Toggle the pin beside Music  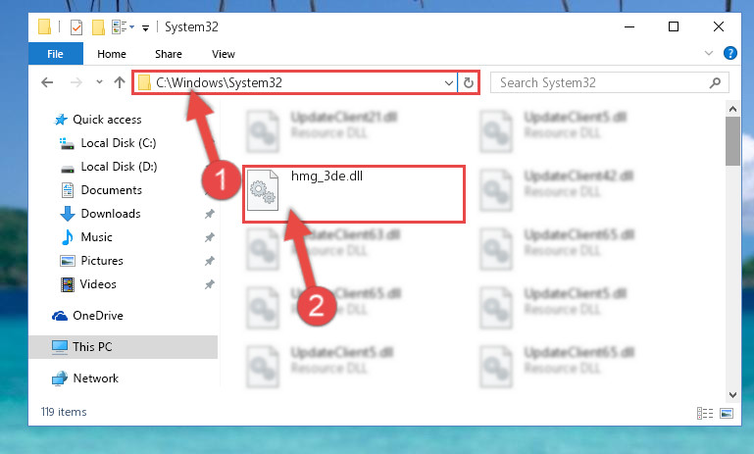tap(210, 237)
